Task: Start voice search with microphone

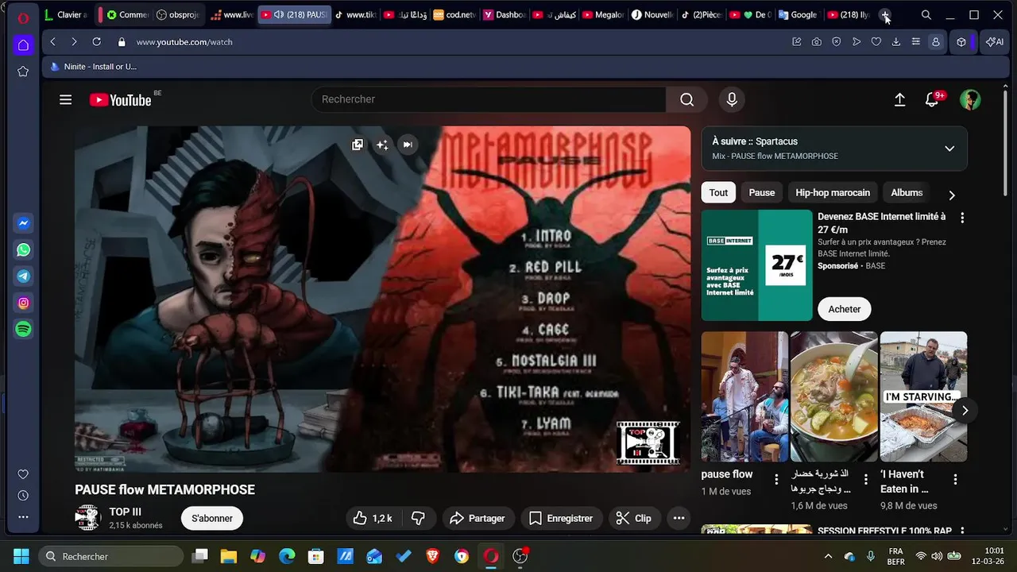Action: pos(732,99)
